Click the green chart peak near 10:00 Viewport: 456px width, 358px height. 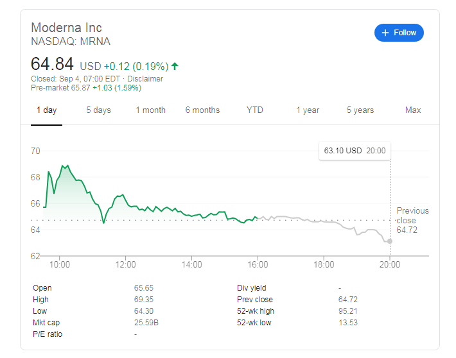[64, 166]
